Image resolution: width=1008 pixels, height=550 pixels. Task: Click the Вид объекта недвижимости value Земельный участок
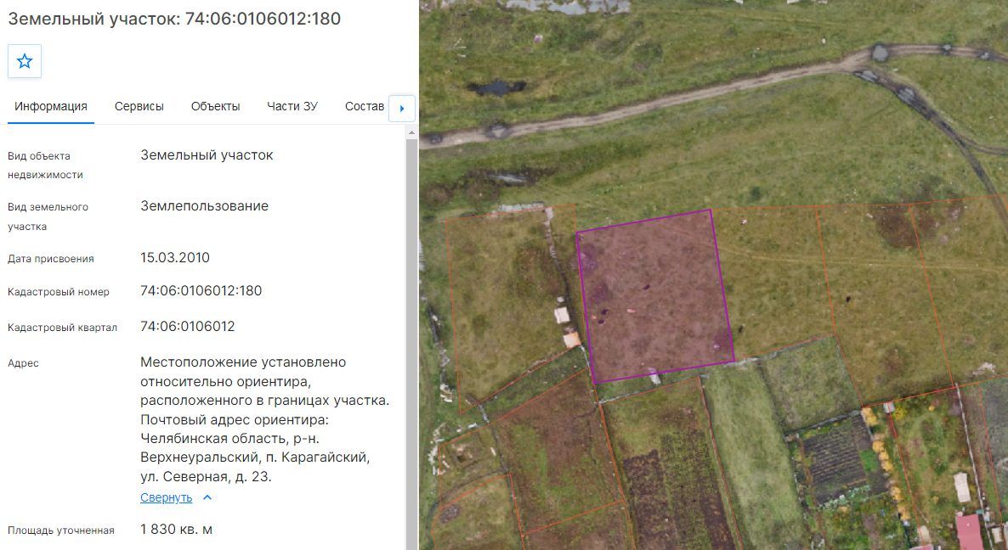[x=207, y=155]
